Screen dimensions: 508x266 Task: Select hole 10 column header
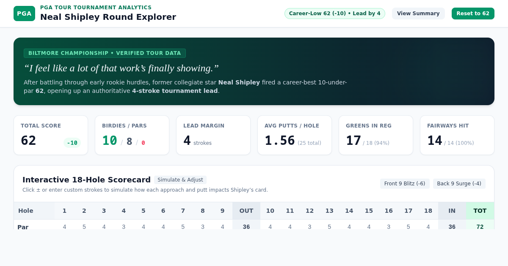(270, 211)
